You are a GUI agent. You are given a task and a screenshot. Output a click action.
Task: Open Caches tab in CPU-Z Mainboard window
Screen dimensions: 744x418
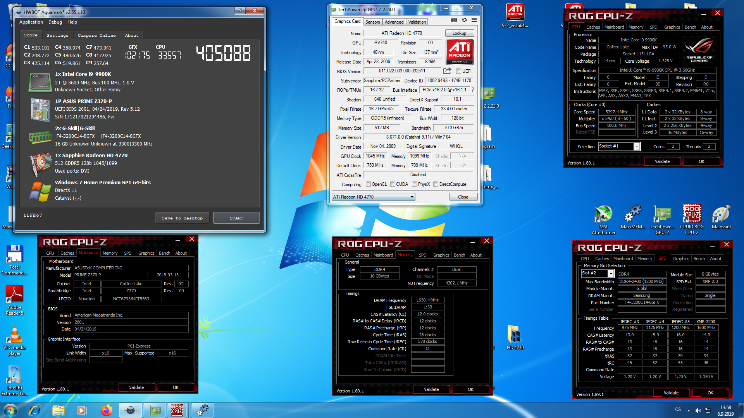pos(67,253)
